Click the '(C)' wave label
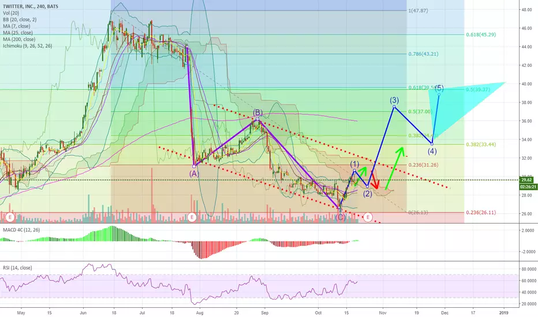 (340, 217)
